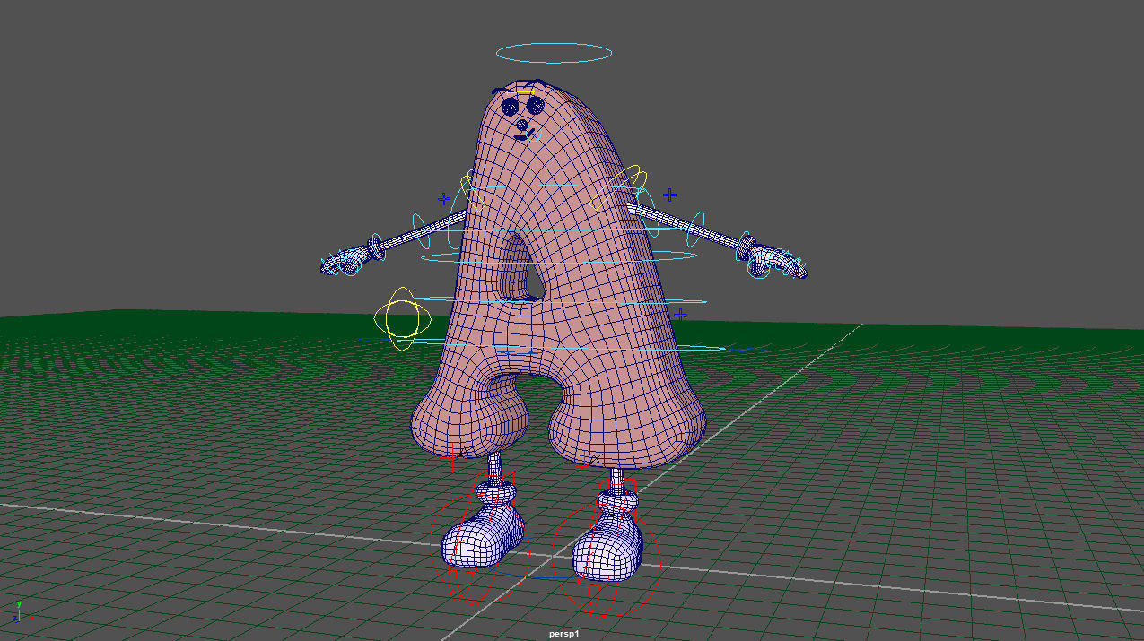Screen dimensions: 1144x641
Task: Pick the yellow spherical control beside the body
Action: pos(403,318)
